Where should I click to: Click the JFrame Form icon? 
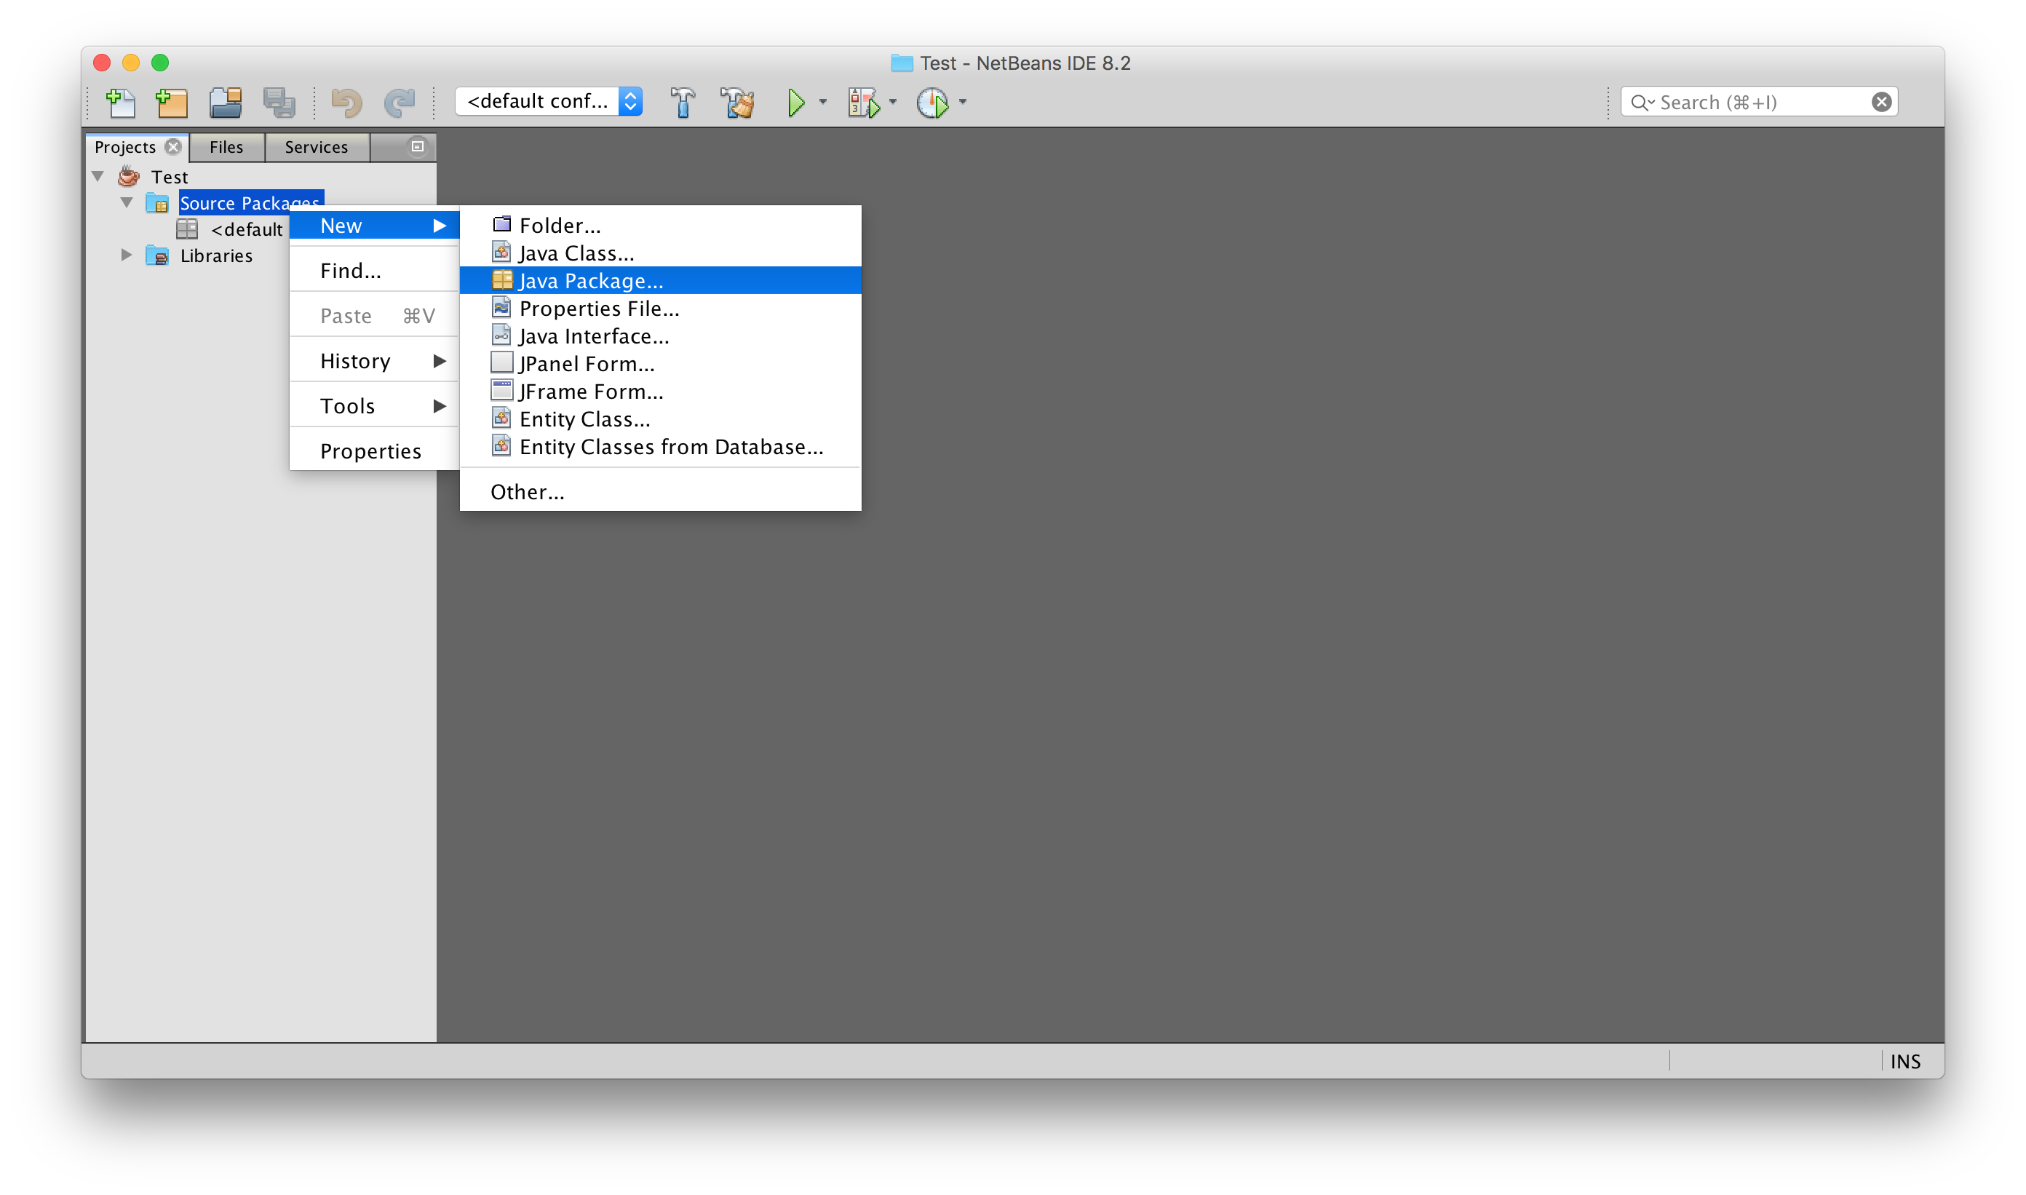click(x=501, y=391)
